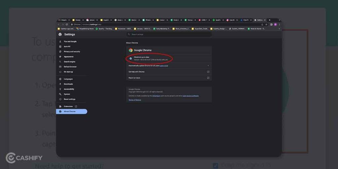Switch to the Spotify tab
The width and height of the screenshot is (338, 169).
tap(218, 20)
